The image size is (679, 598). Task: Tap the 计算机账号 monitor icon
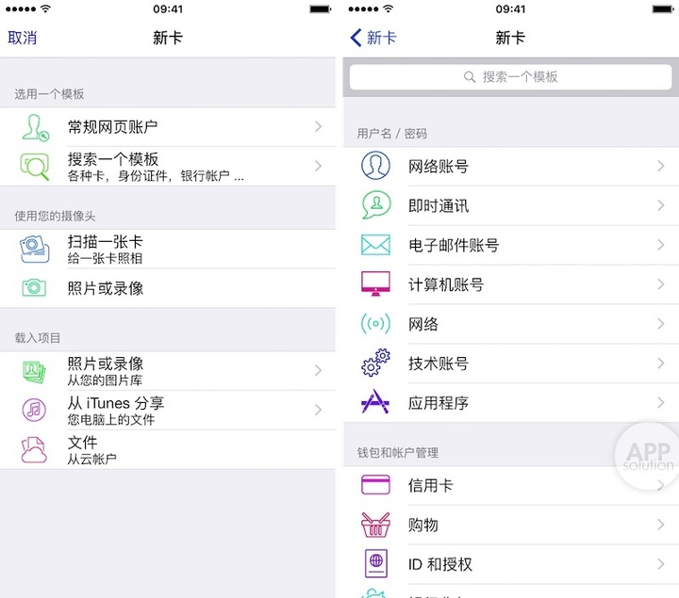(x=375, y=284)
